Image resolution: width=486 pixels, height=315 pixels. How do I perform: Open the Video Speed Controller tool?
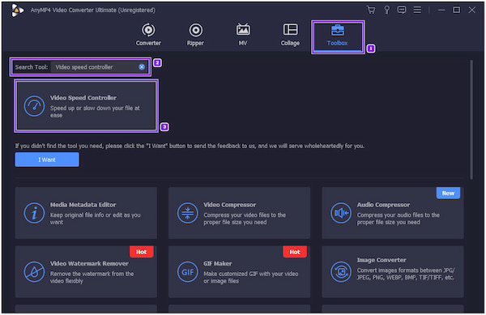[x=86, y=105]
